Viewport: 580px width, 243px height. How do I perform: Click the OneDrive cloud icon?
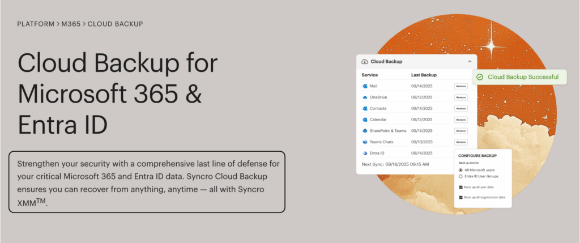365,97
